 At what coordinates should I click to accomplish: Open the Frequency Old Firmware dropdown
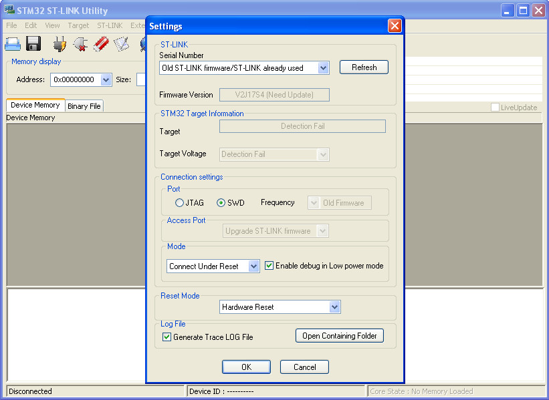click(x=314, y=203)
